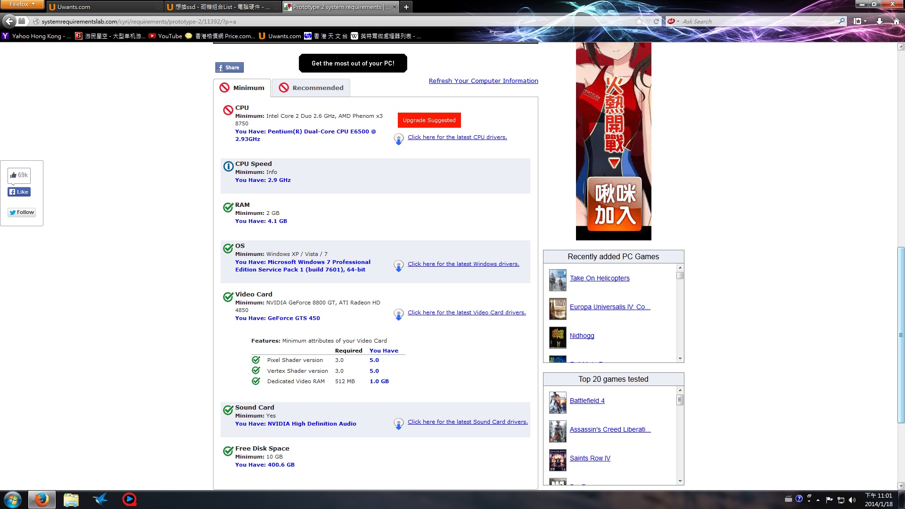Show hidden tray icons arrow

click(x=818, y=500)
